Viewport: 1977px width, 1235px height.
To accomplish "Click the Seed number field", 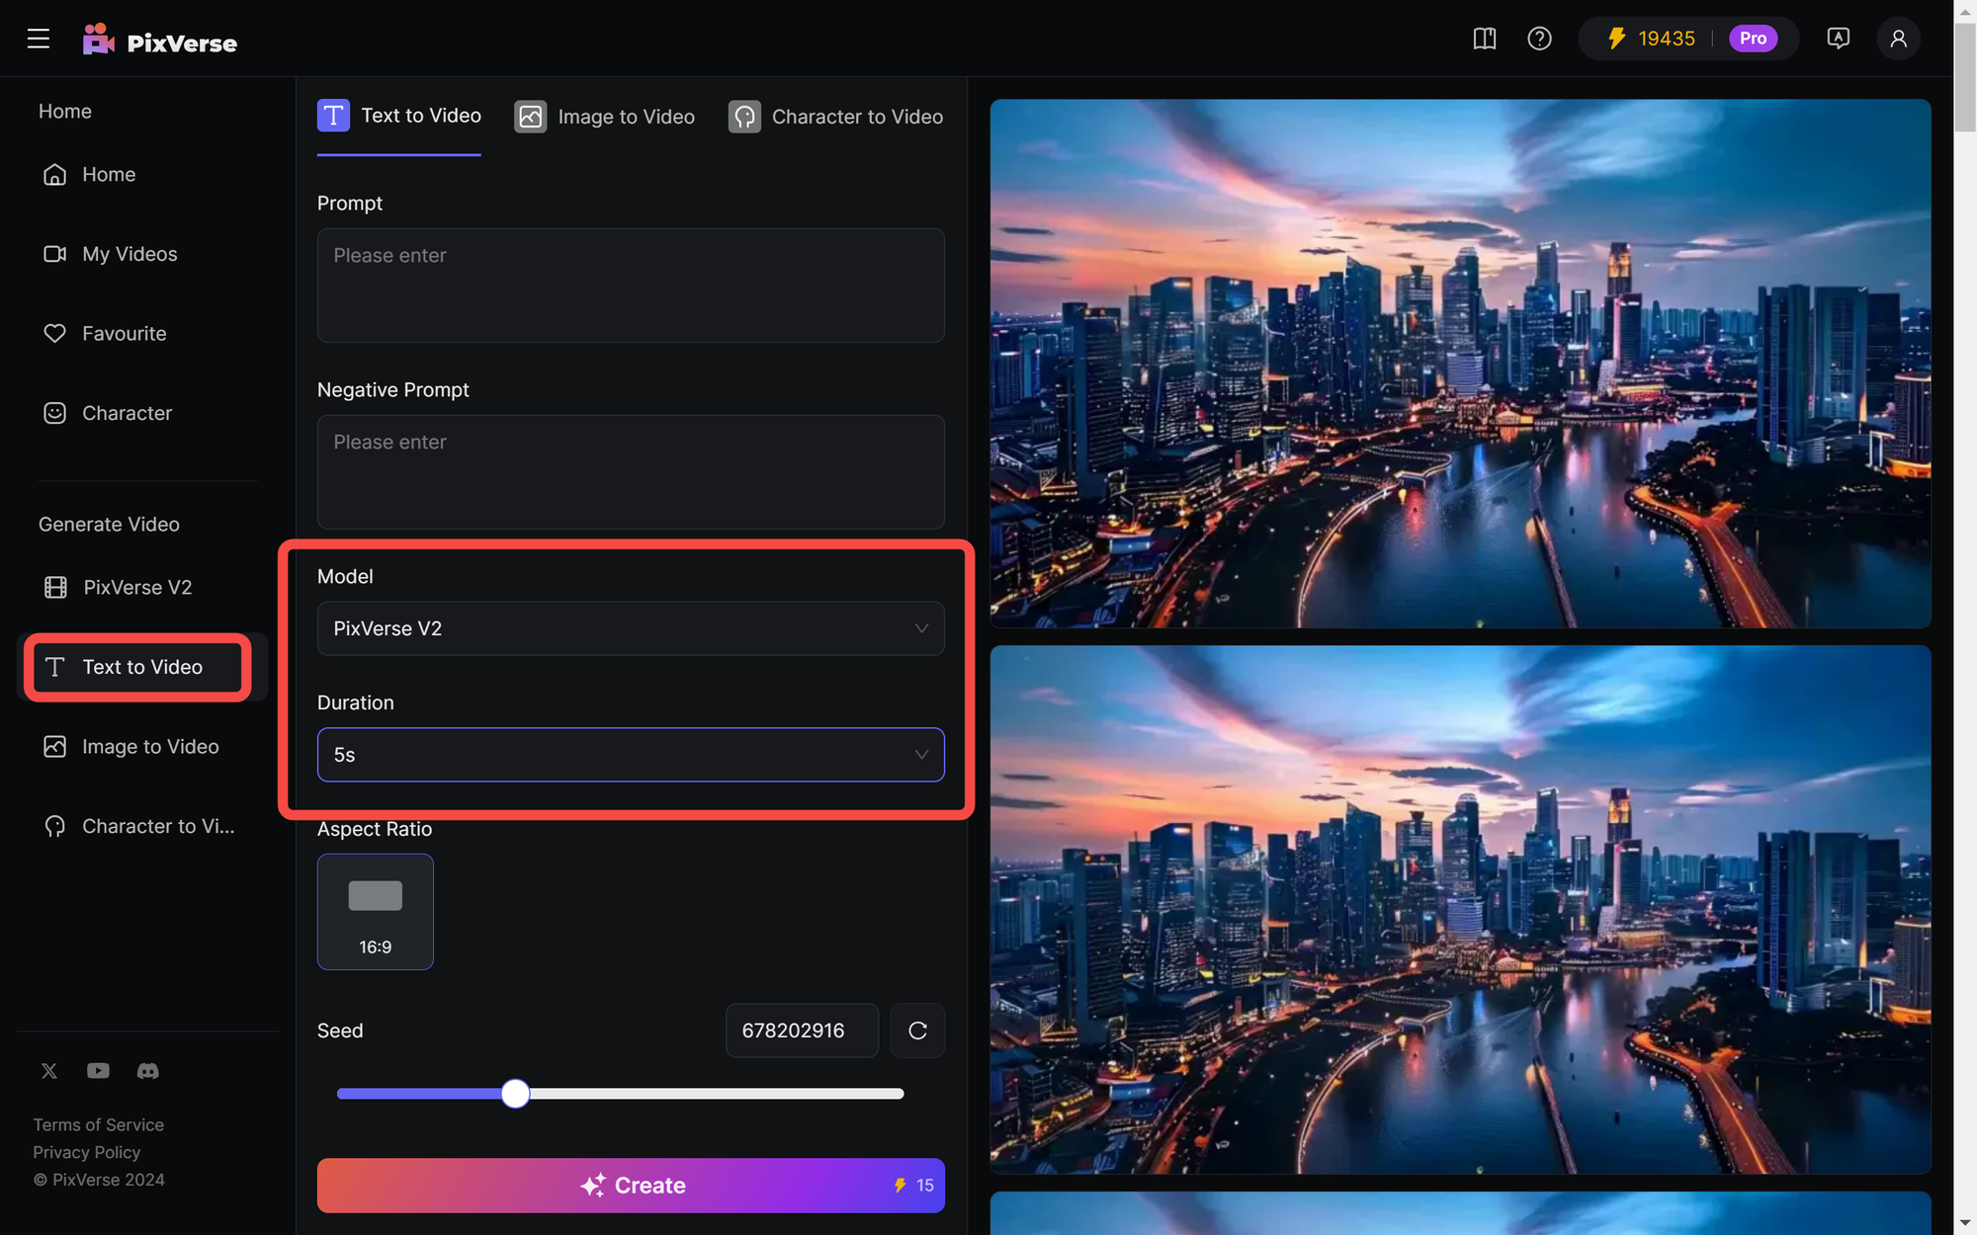I will pyautogui.click(x=802, y=1030).
